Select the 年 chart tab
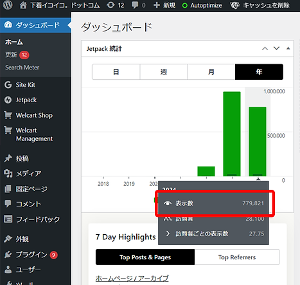This screenshot has height=285, width=300. (259, 71)
